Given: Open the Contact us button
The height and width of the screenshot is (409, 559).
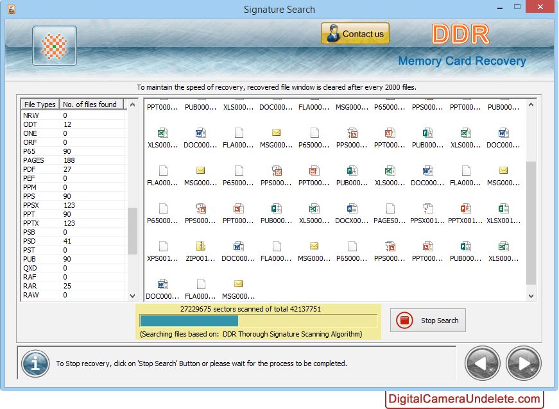Looking at the screenshot, I should (x=355, y=34).
